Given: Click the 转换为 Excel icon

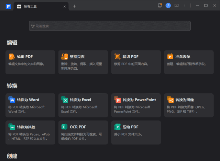Looking at the screenshot, I should [65, 100].
